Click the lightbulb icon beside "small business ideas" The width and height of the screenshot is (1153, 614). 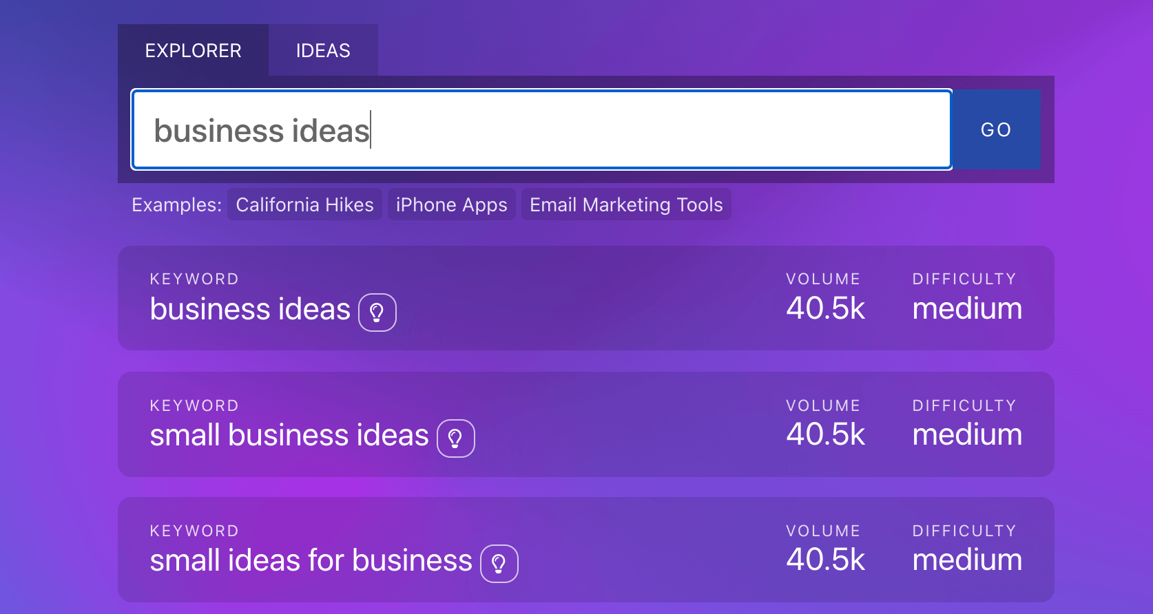(x=455, y=438)
